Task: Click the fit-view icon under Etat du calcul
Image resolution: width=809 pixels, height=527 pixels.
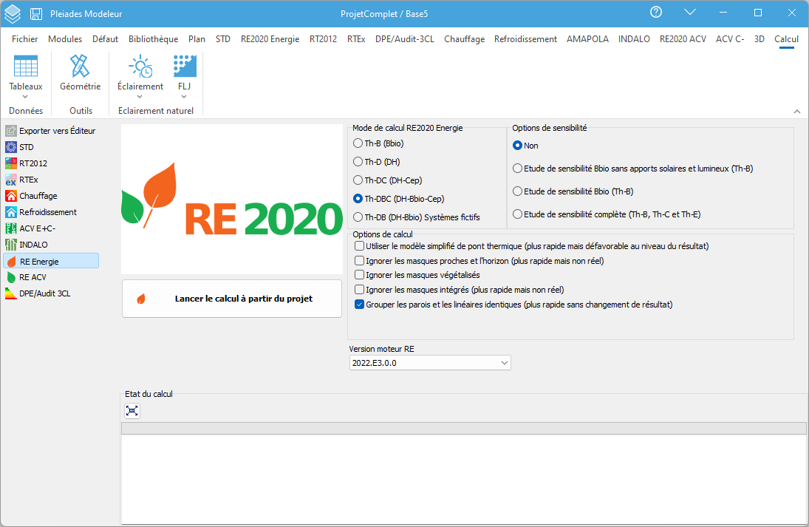Action: pyautogui.click(x=132, y=411)
